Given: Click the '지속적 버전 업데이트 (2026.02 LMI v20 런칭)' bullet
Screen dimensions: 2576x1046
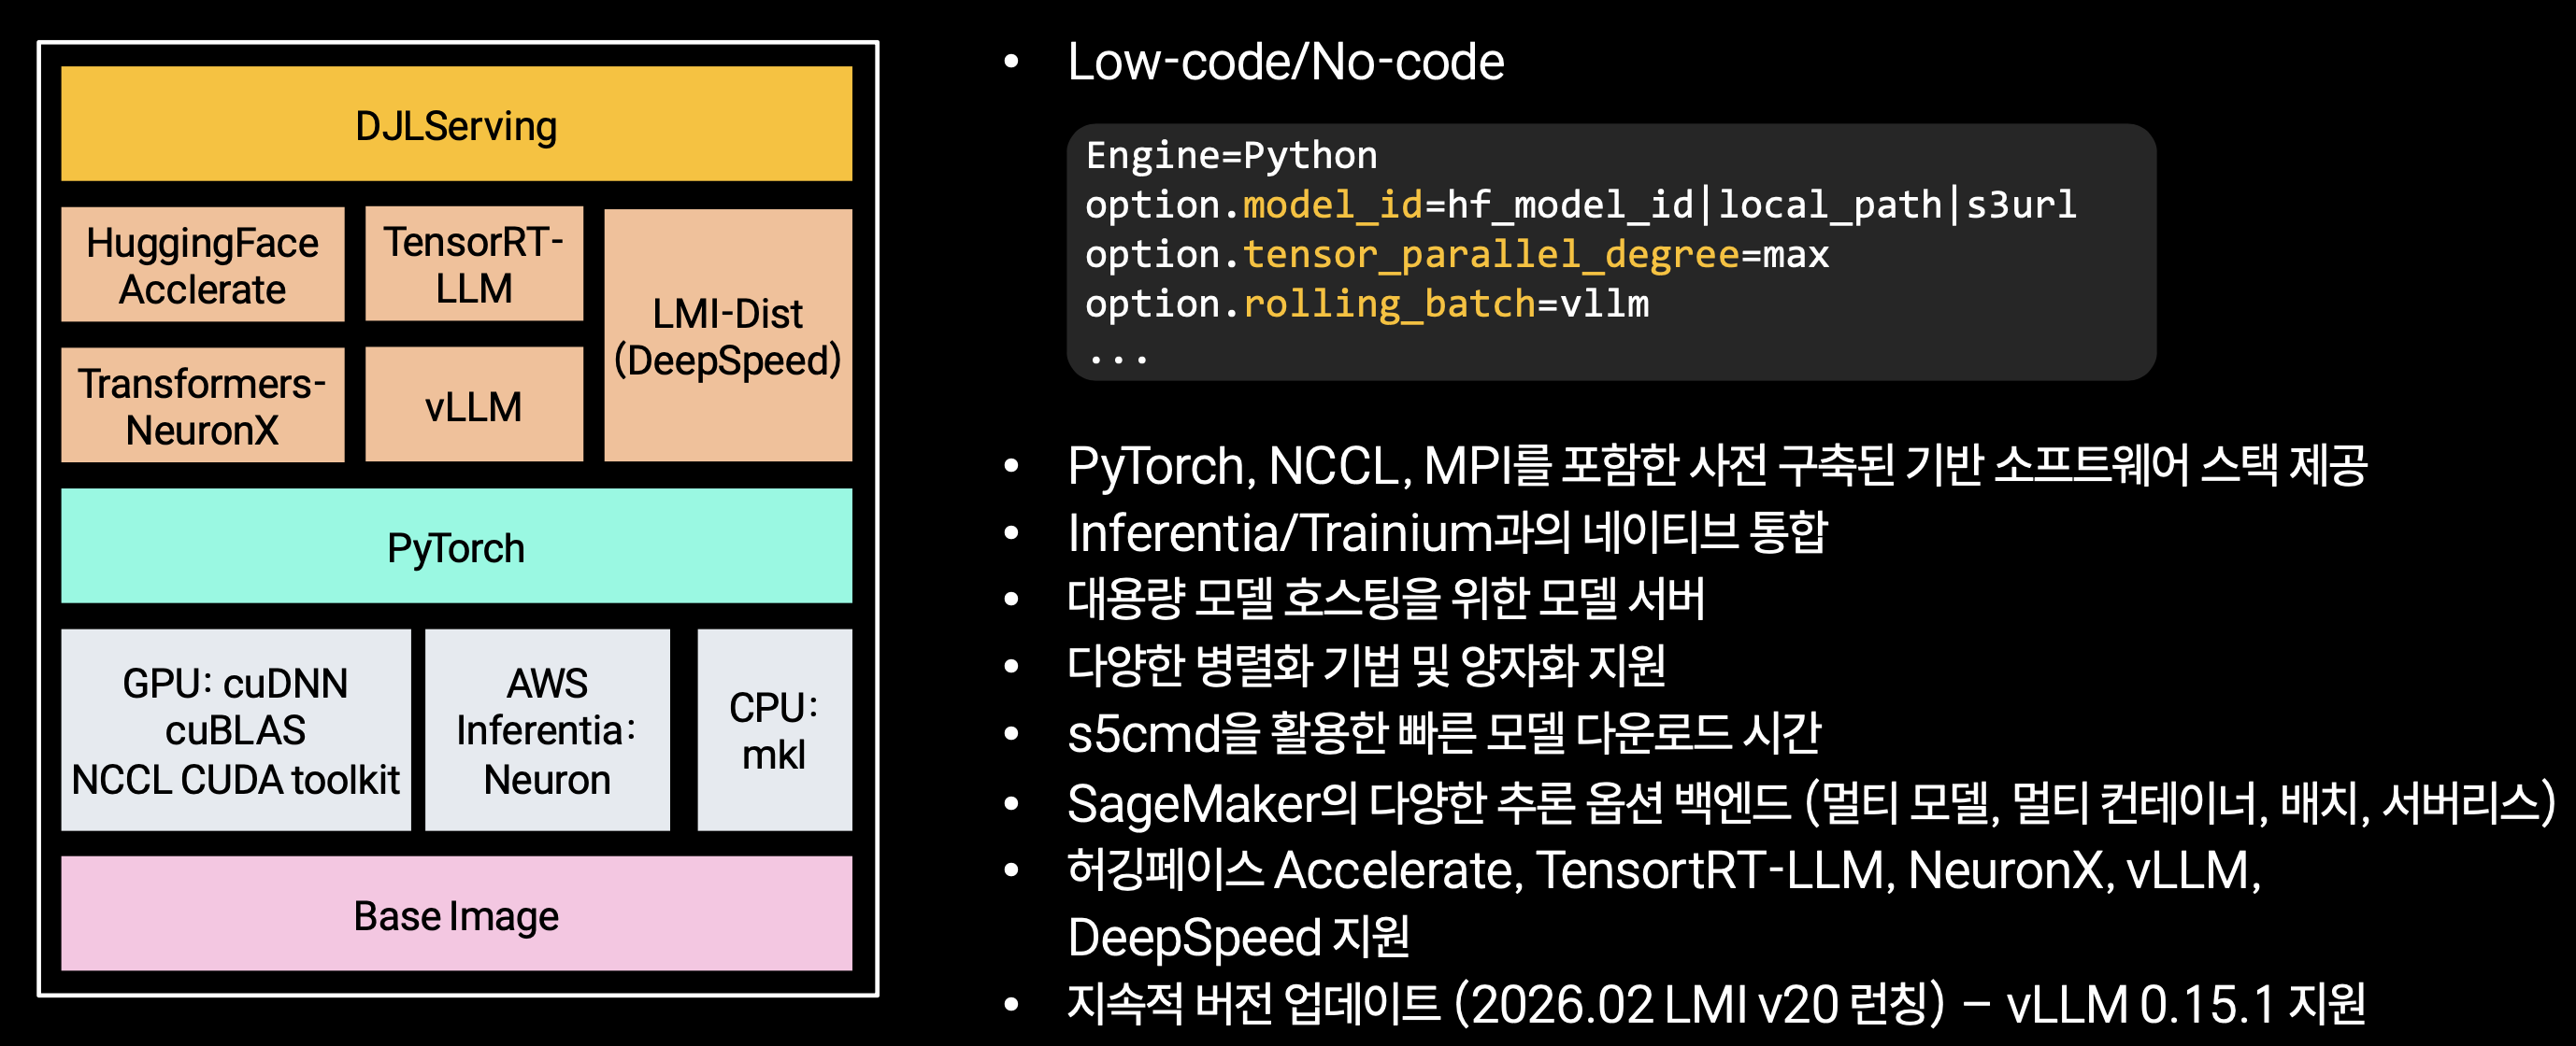Looking at the screenshot, I should tap(1716, 1004).
